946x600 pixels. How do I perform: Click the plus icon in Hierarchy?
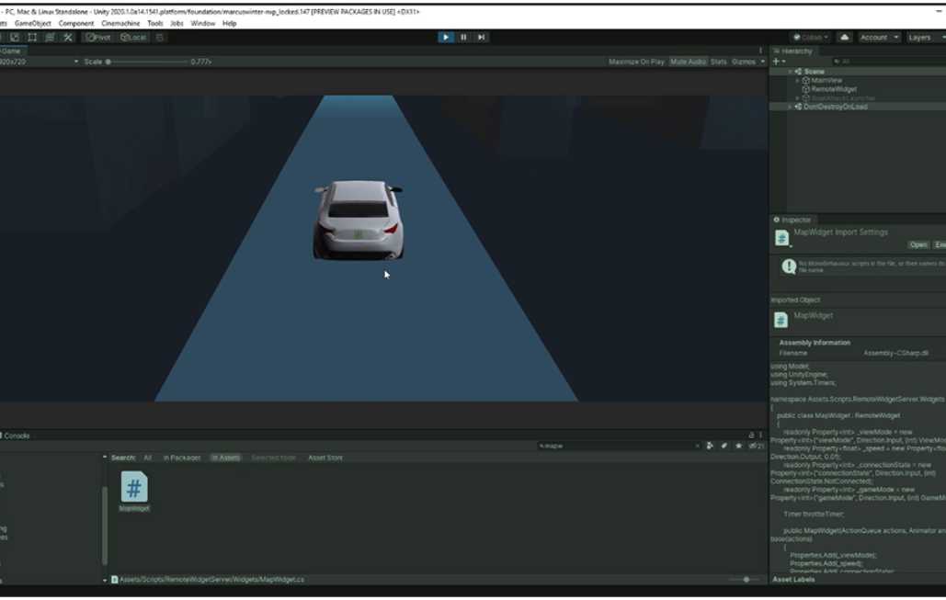click(776, 62)
